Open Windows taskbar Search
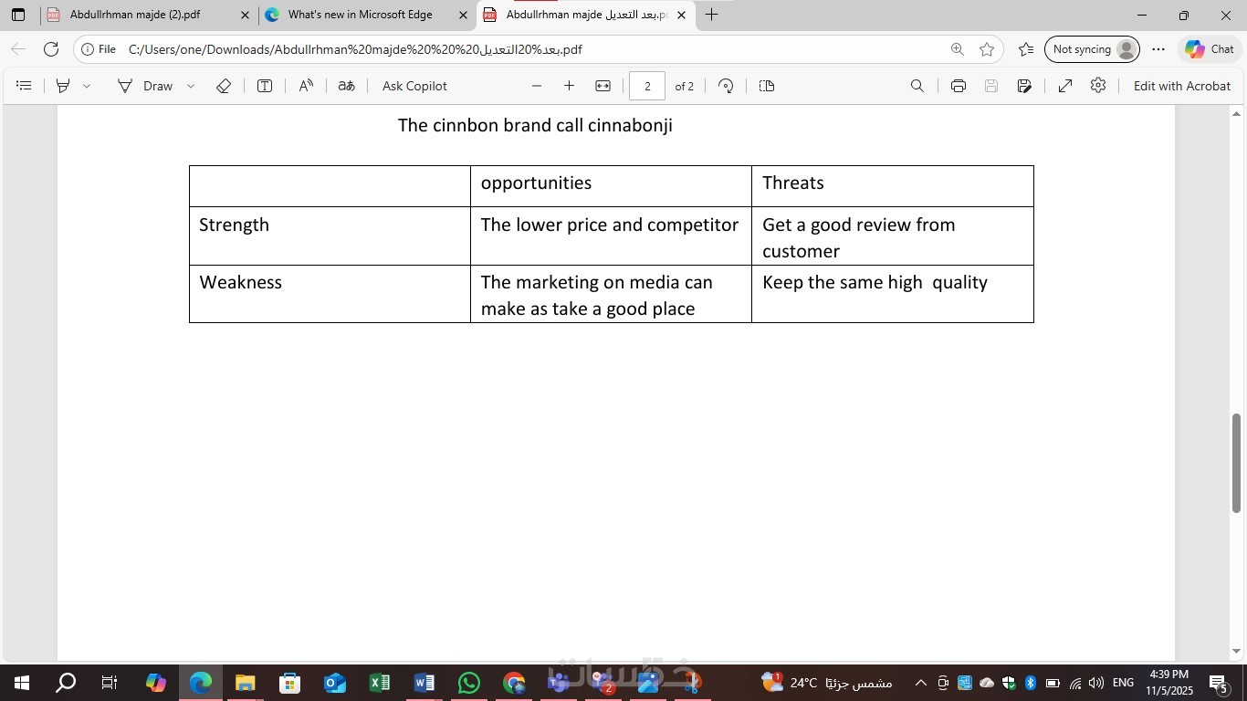 [x=66, y=683]
